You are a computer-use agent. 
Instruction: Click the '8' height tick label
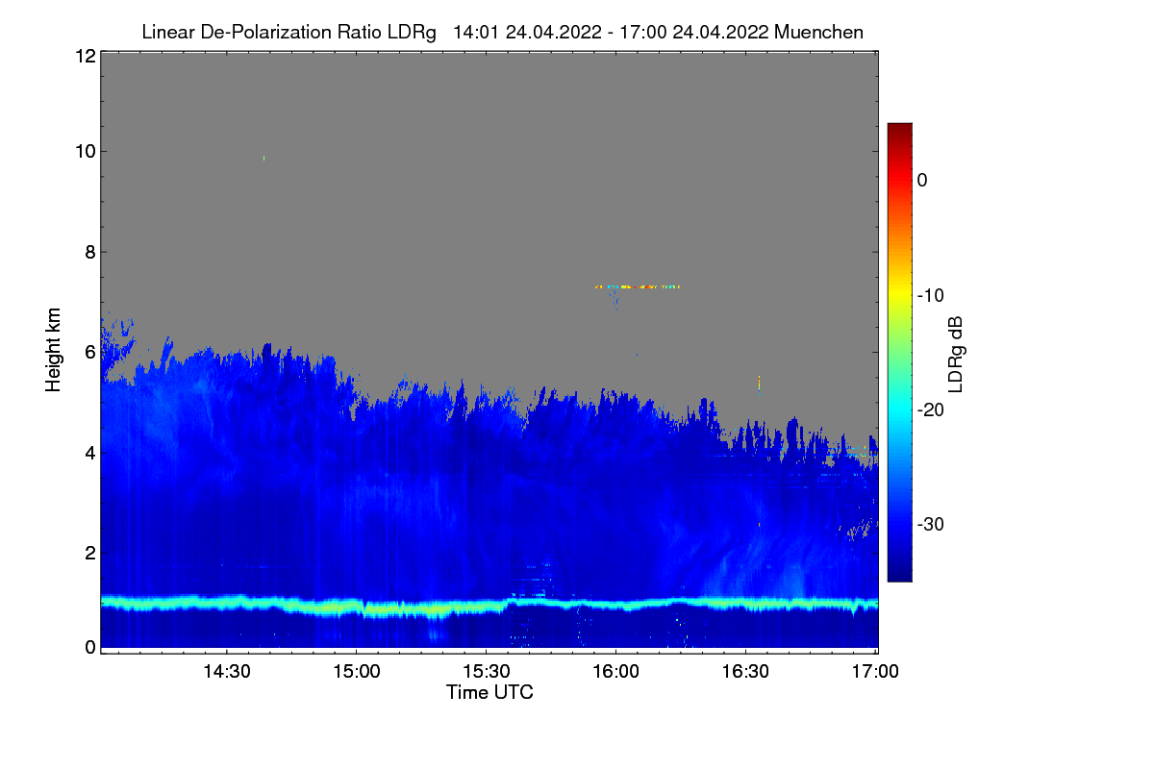[x=88, y=252]
